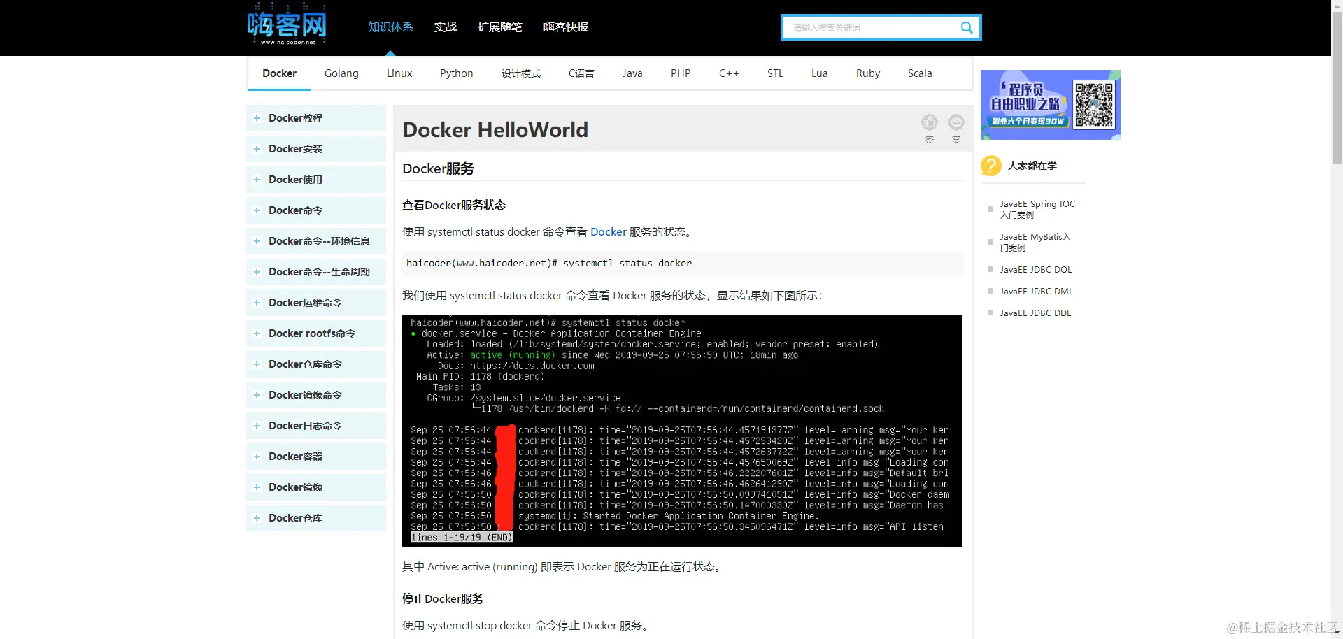Screen dimensions: 1343x639
Task: Switch to the Lua tab
Action: 819,73
